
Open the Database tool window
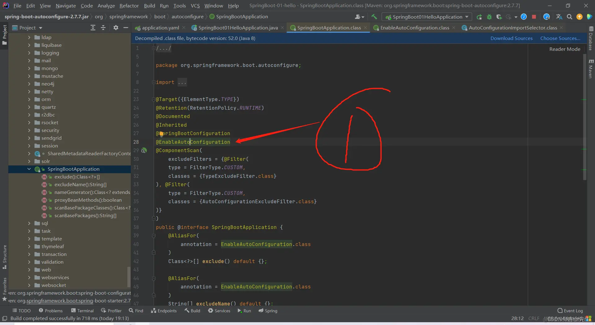coord(590,38)
